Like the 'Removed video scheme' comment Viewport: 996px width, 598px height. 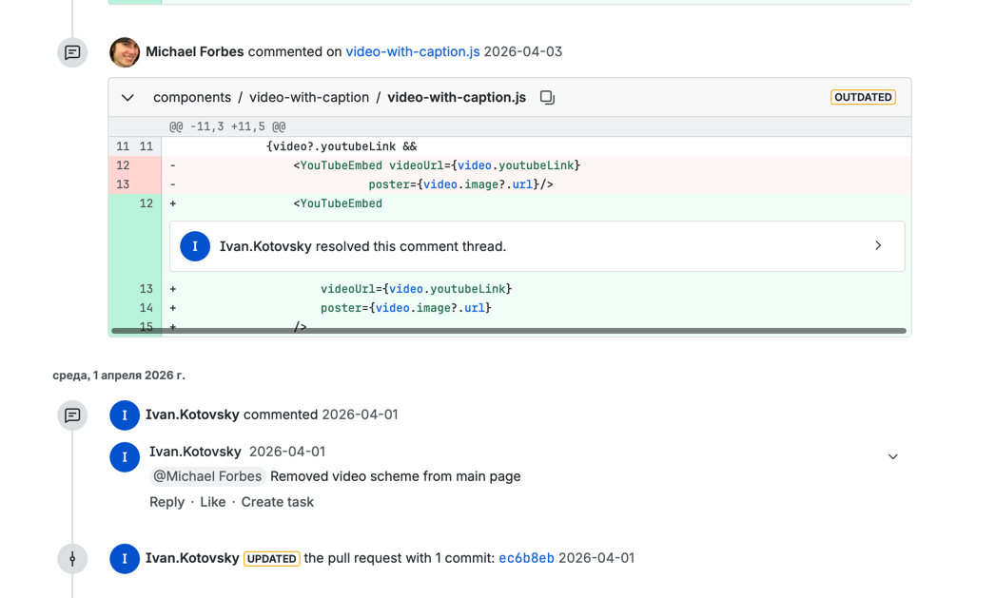pyautogui.click(x=212, y=502)
